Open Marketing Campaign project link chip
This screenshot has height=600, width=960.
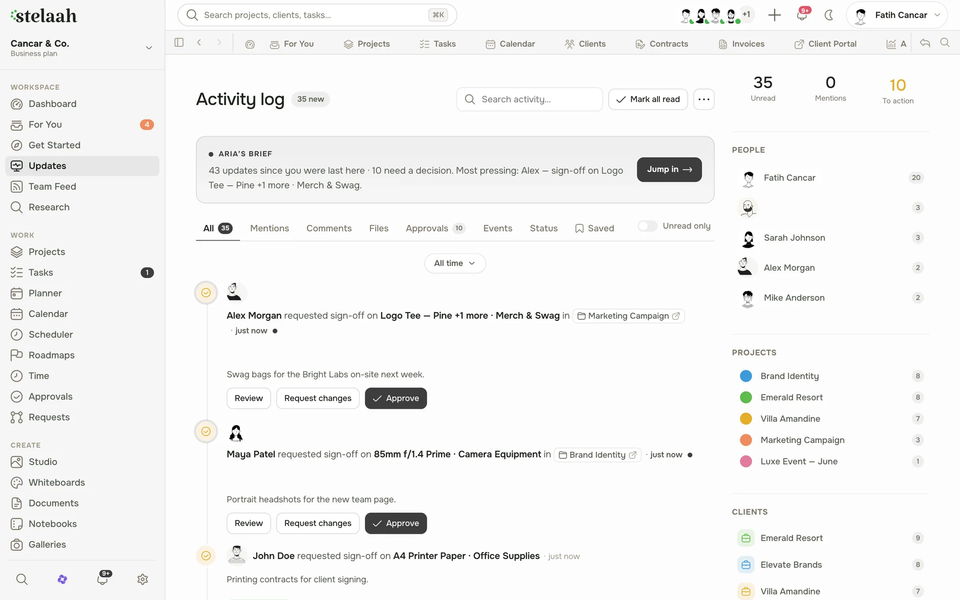coord(628,315)
